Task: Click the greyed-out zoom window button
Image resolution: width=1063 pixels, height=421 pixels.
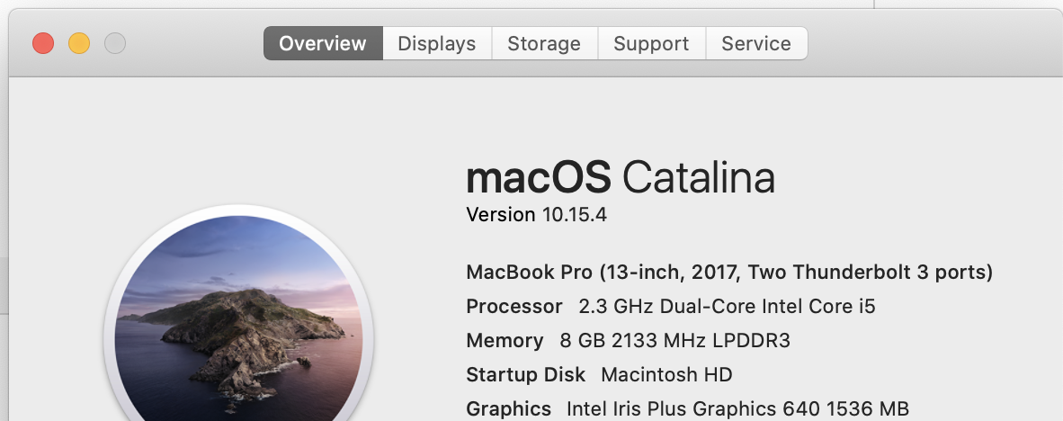Action: tap(115, 43)
